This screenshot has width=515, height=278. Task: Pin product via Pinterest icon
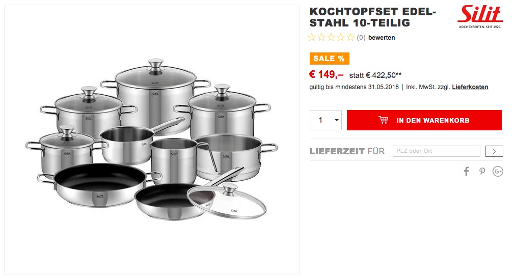coord(482,171)
